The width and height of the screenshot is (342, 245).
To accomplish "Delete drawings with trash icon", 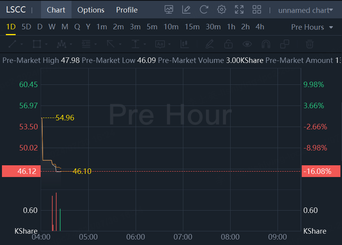I will coord(310,44).
